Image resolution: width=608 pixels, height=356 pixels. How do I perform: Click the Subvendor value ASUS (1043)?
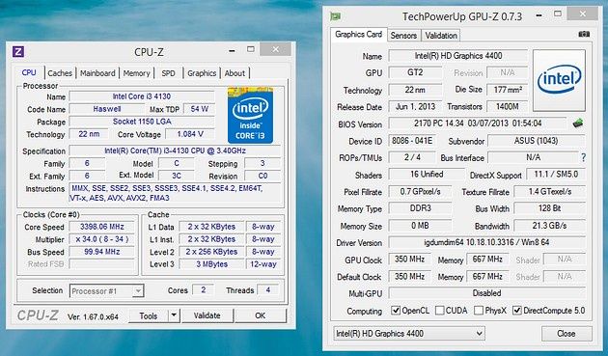click(537, 141)
